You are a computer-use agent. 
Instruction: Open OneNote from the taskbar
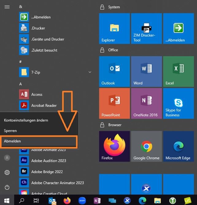pos(97,200)
